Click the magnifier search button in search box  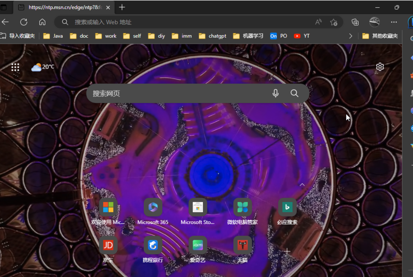click(294, 93)
